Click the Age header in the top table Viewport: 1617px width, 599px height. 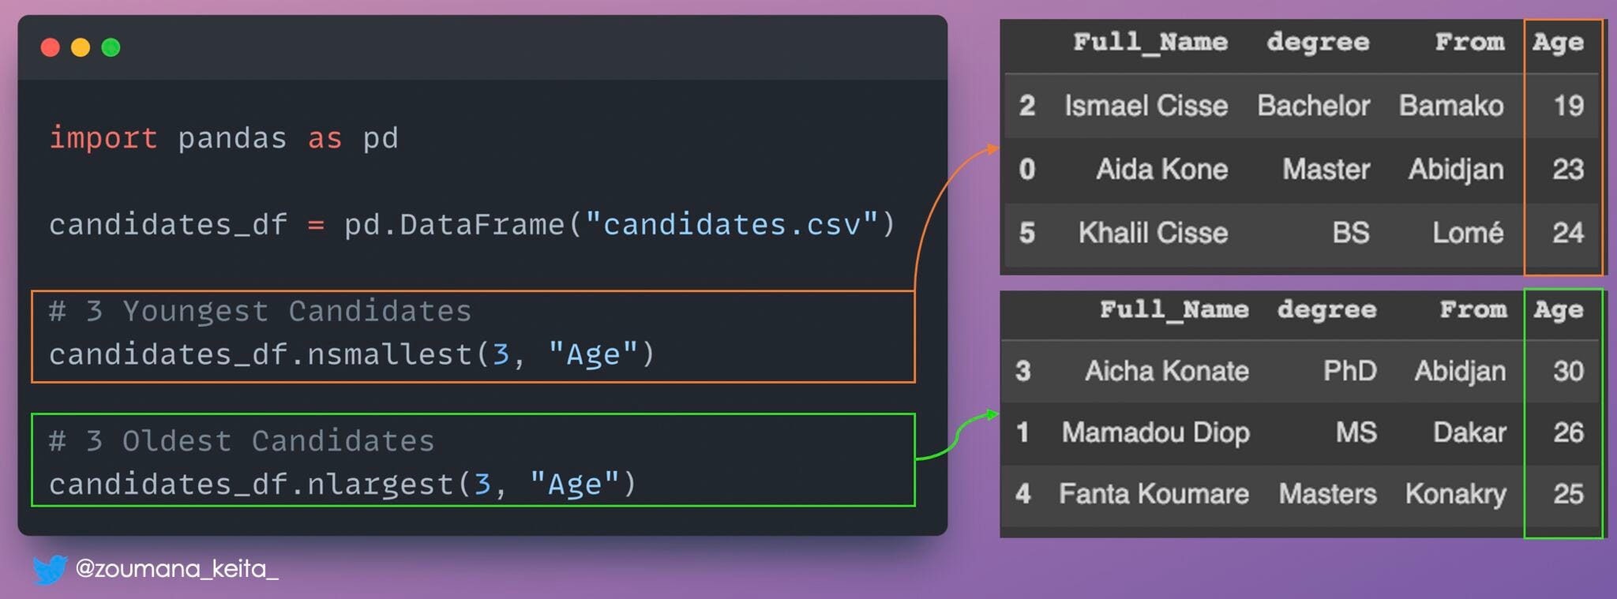tap(1558, 43)
